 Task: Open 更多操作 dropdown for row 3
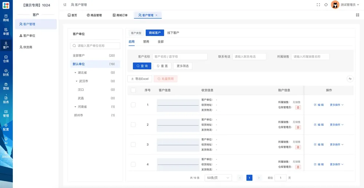pyautogui.click(x=337, y=144)
